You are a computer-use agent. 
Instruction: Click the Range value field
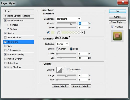83,76
